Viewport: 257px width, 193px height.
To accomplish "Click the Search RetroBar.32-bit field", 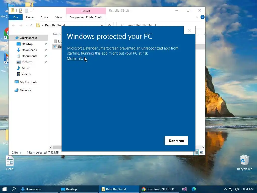I will pyautogui.click(x=159, y=25).
